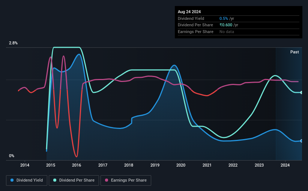This screenshot has width=308, height=191.
Task: Click the Past label in chart
Action: click(x=294, y=52)
